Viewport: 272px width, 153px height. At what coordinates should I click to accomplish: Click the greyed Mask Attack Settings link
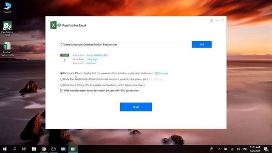(156, 79)
